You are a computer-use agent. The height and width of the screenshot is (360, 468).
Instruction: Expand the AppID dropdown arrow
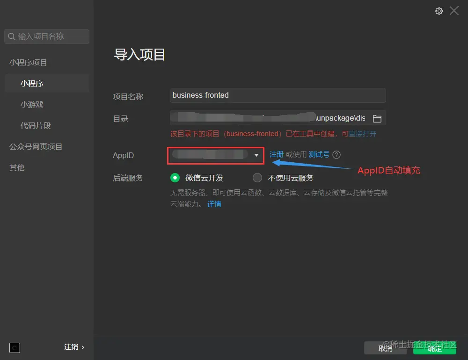coord(256,155)
